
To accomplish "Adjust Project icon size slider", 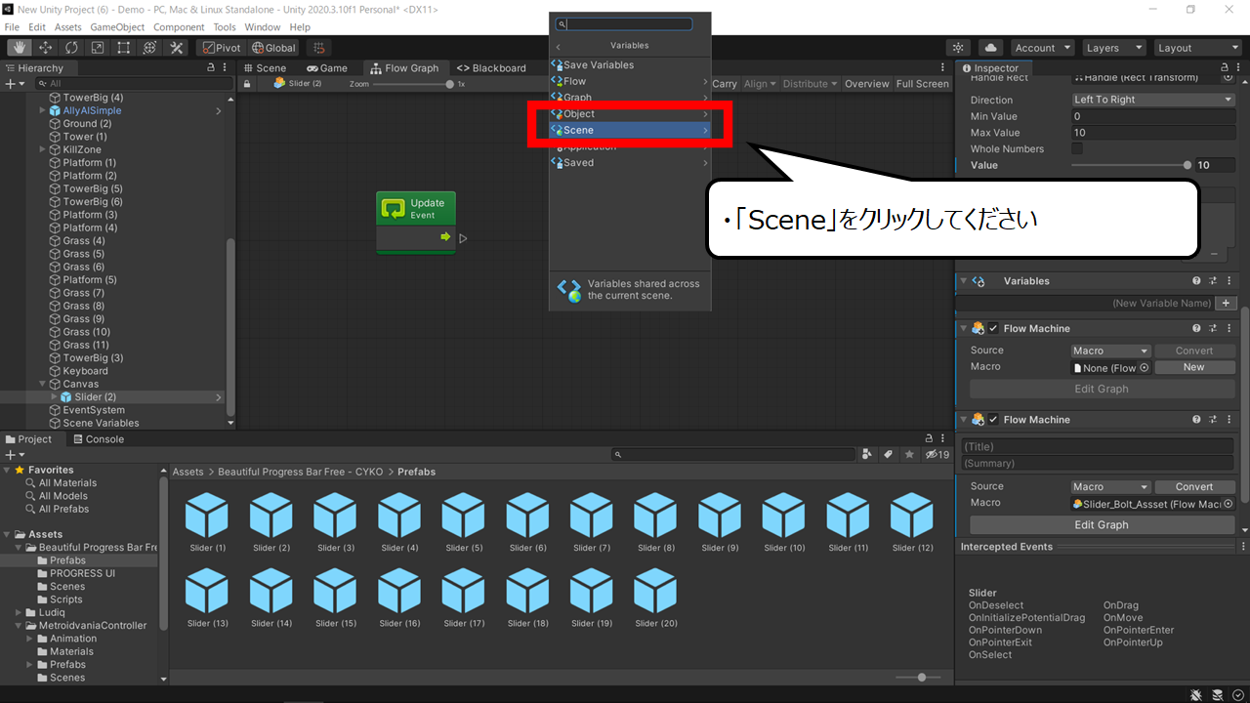I will tap(916, 678).
